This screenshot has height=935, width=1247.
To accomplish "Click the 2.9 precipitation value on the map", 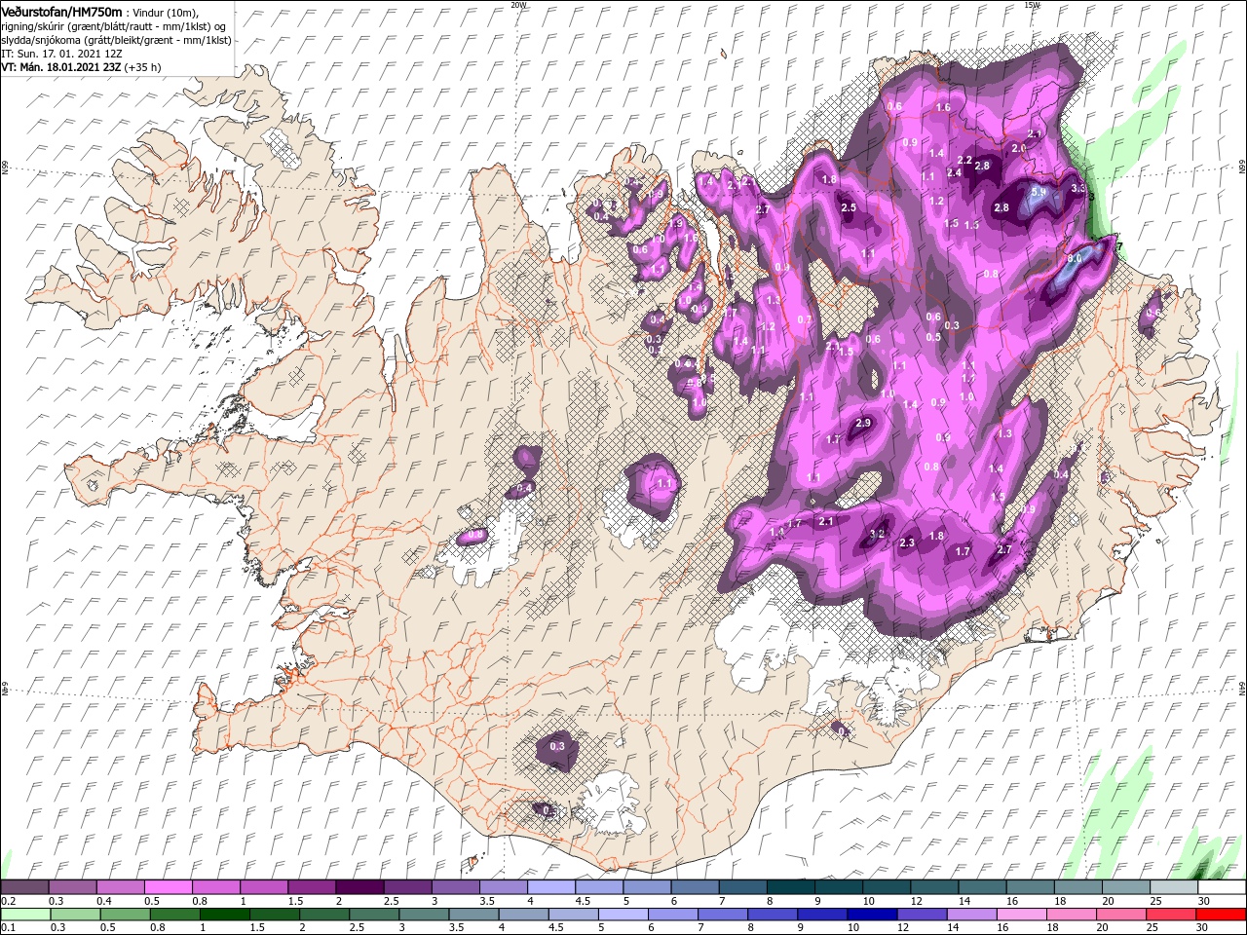I will click(x=863, y=423).
